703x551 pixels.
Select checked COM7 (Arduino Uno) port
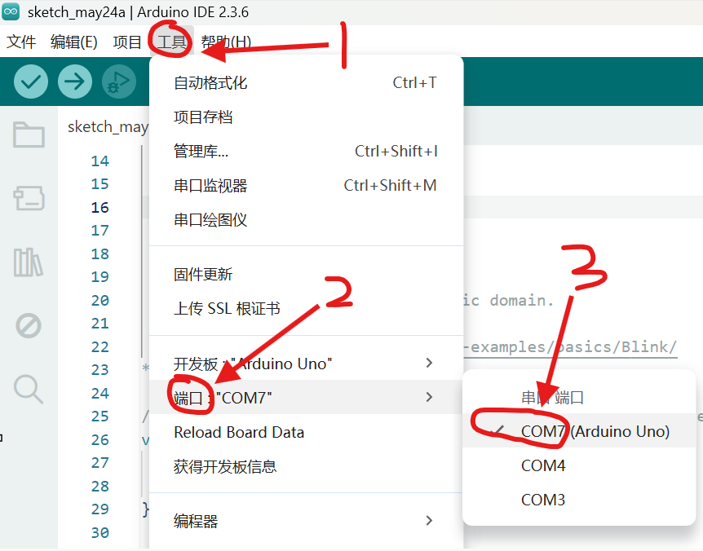[579, 431]
